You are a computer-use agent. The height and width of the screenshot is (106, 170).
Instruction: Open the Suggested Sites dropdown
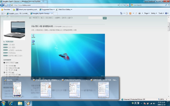click(47, 10)
